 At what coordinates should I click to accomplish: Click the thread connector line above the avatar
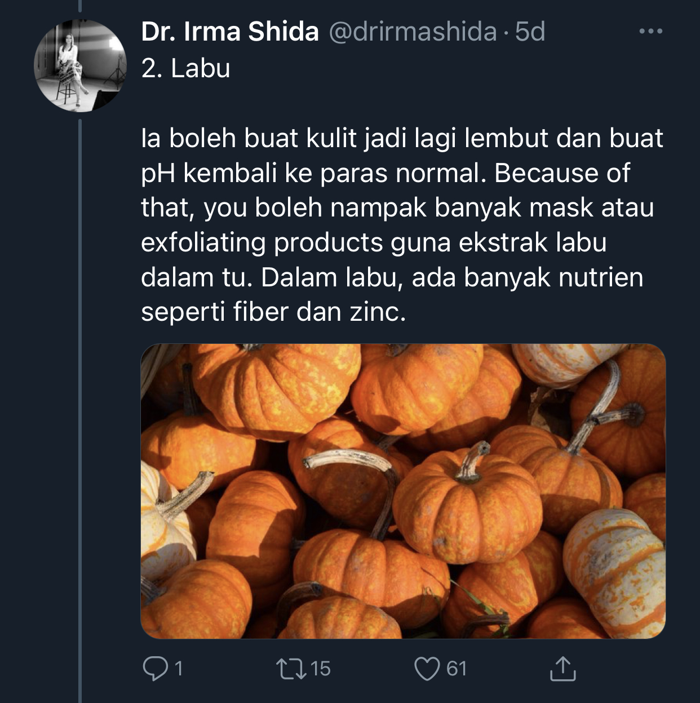80,6
